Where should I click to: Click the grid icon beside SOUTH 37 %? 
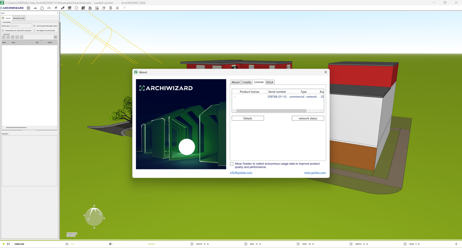tap(192, 244)
